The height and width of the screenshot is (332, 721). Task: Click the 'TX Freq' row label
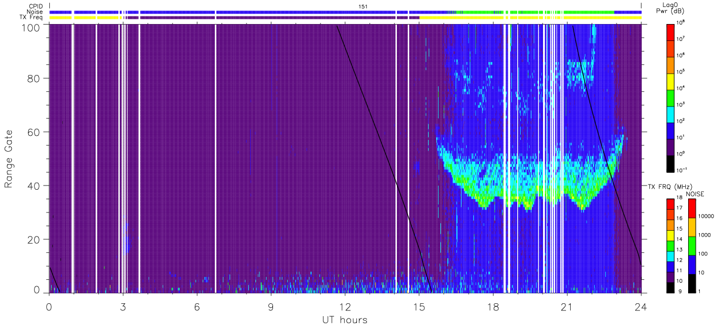pos(31,18)
